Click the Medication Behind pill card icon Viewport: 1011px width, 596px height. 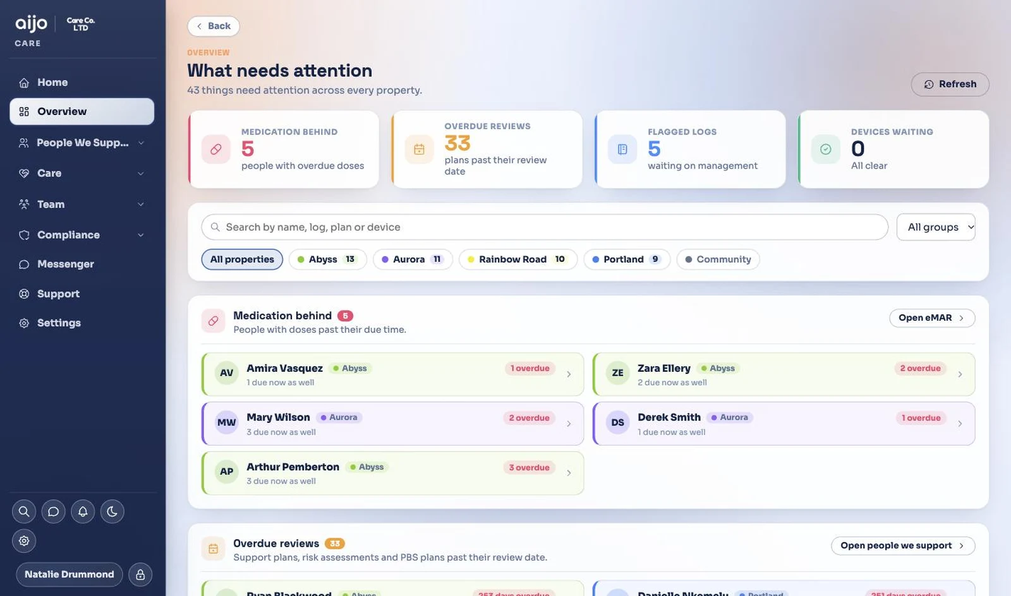click(x=216, y=150)
